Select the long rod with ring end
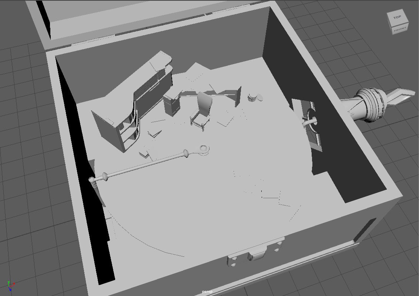419x296 pixels. pos(150,163)
